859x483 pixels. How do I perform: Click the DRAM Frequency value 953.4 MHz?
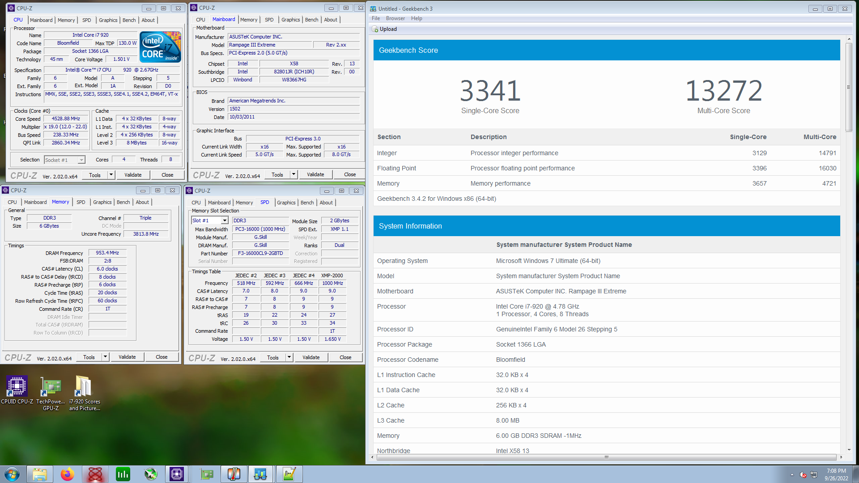107,253
